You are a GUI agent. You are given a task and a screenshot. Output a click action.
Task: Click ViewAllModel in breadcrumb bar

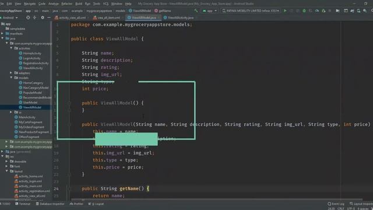click(x=140, y=10)
